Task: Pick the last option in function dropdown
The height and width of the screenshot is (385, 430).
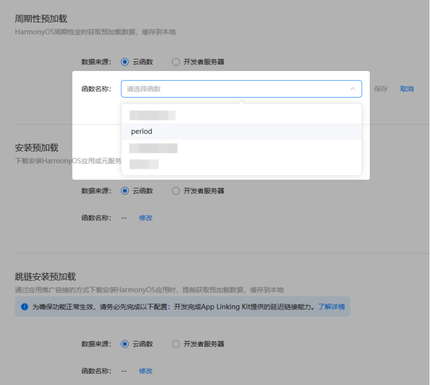Action: click(x=144, y=165)
